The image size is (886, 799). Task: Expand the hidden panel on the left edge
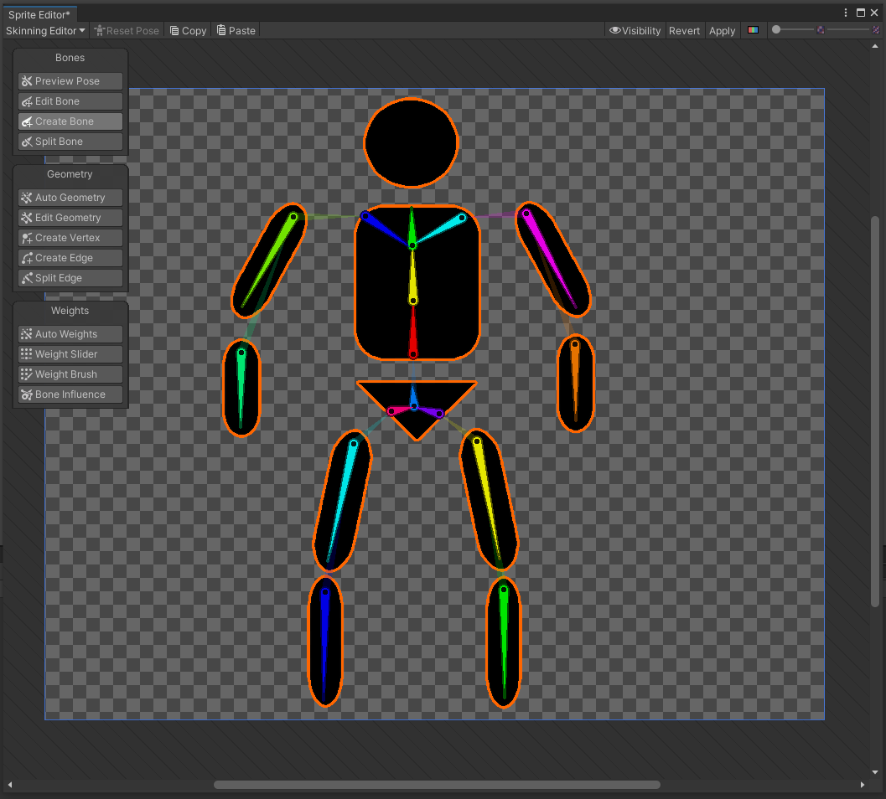tap(3, 553)
